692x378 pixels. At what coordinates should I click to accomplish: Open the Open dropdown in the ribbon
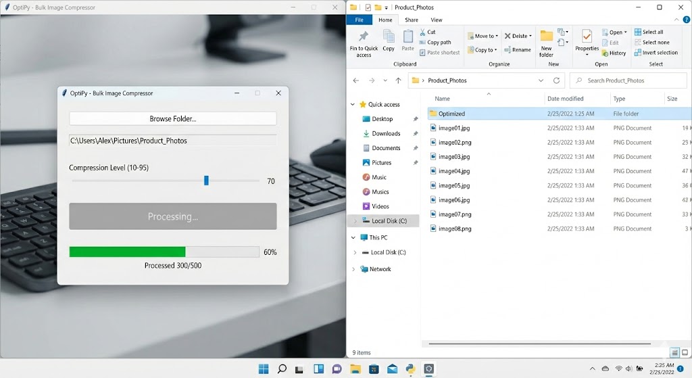coord(614,32)
